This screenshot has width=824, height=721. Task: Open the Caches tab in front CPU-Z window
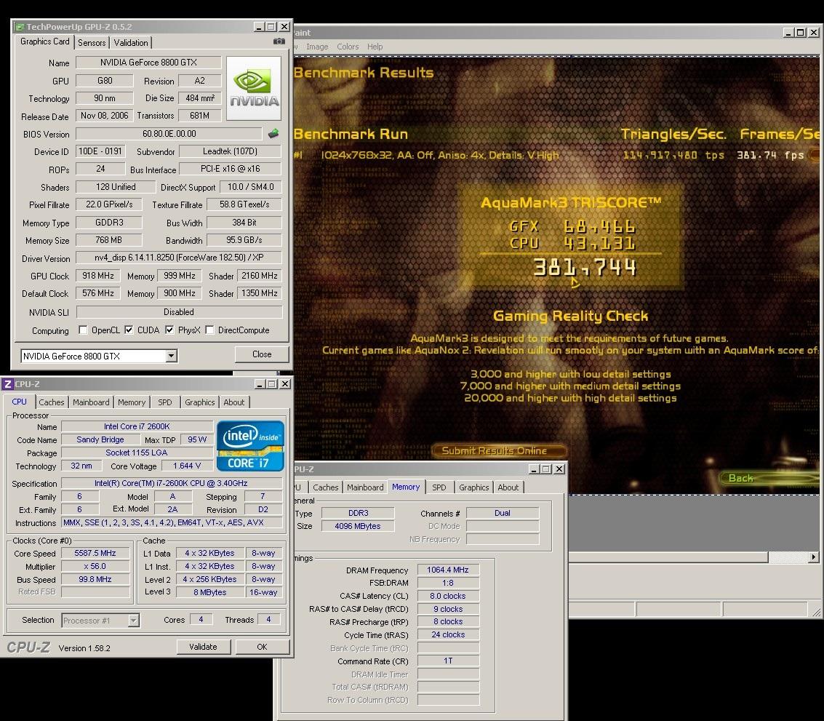point(51,402)
